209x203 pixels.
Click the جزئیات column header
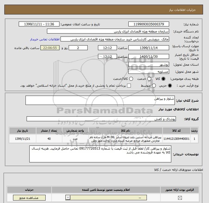click(29, 190)
